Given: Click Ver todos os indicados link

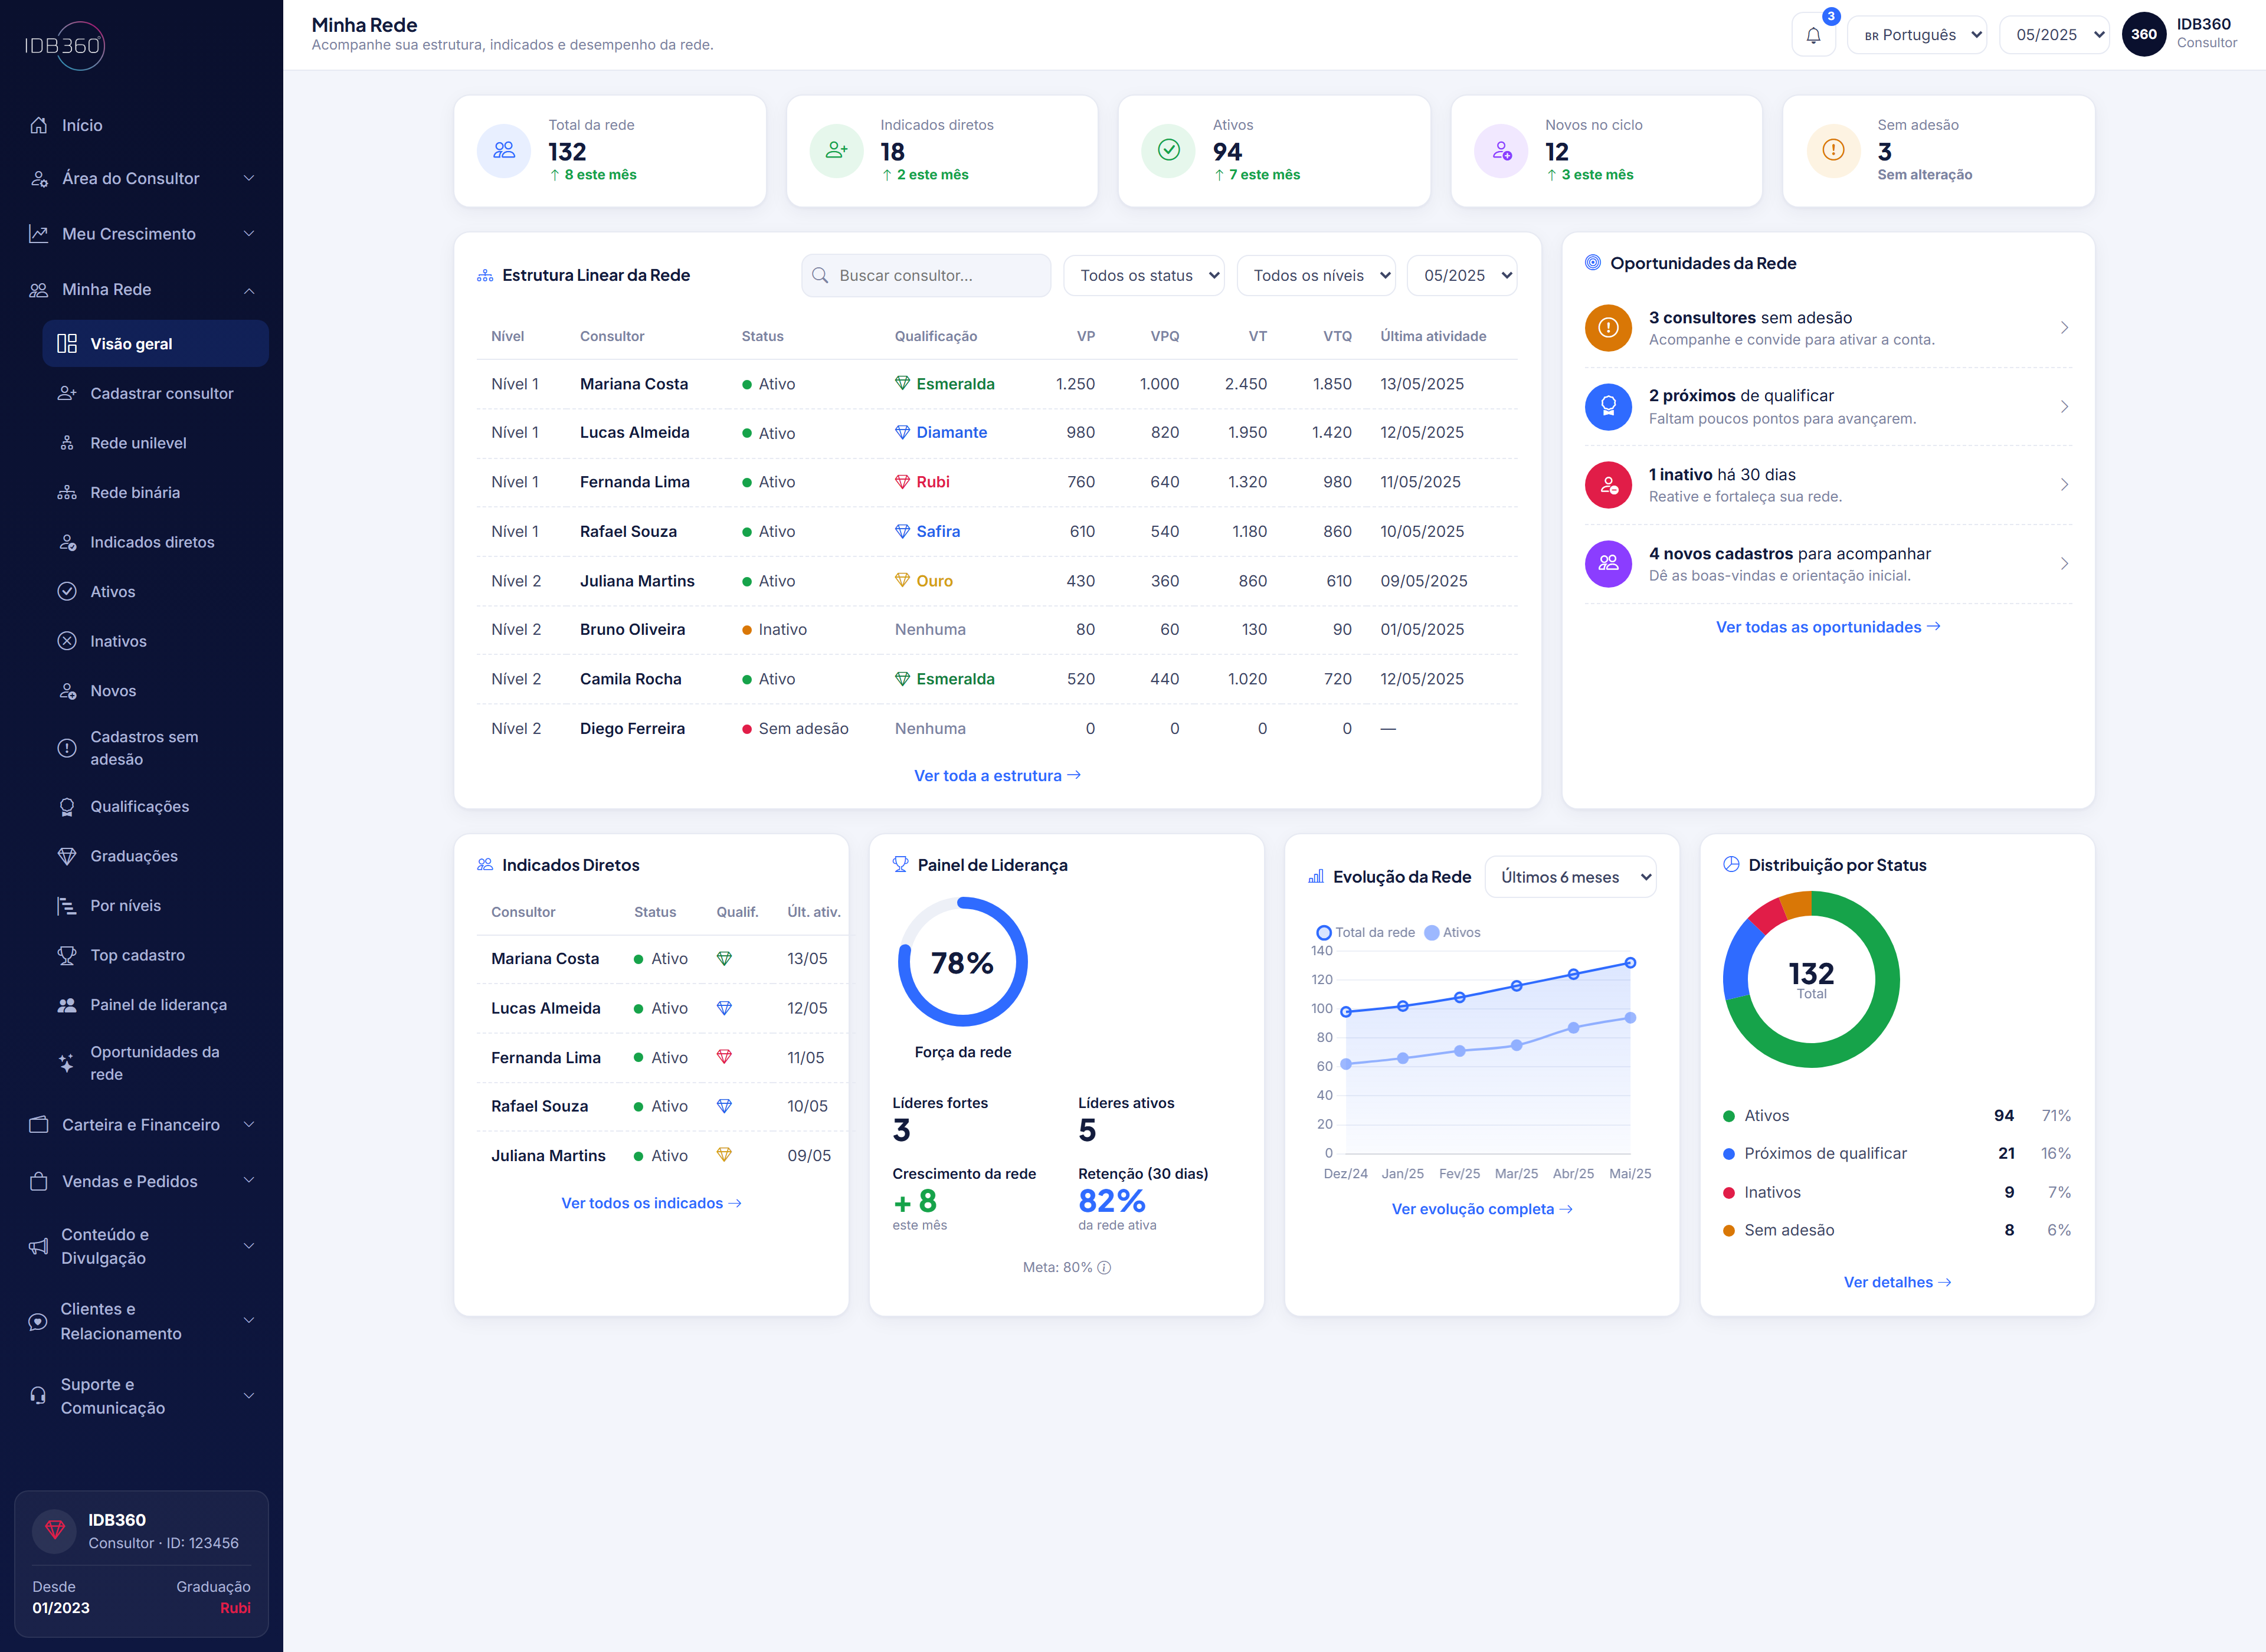Looking at the screenshot, I should [x=651, y=1203].
